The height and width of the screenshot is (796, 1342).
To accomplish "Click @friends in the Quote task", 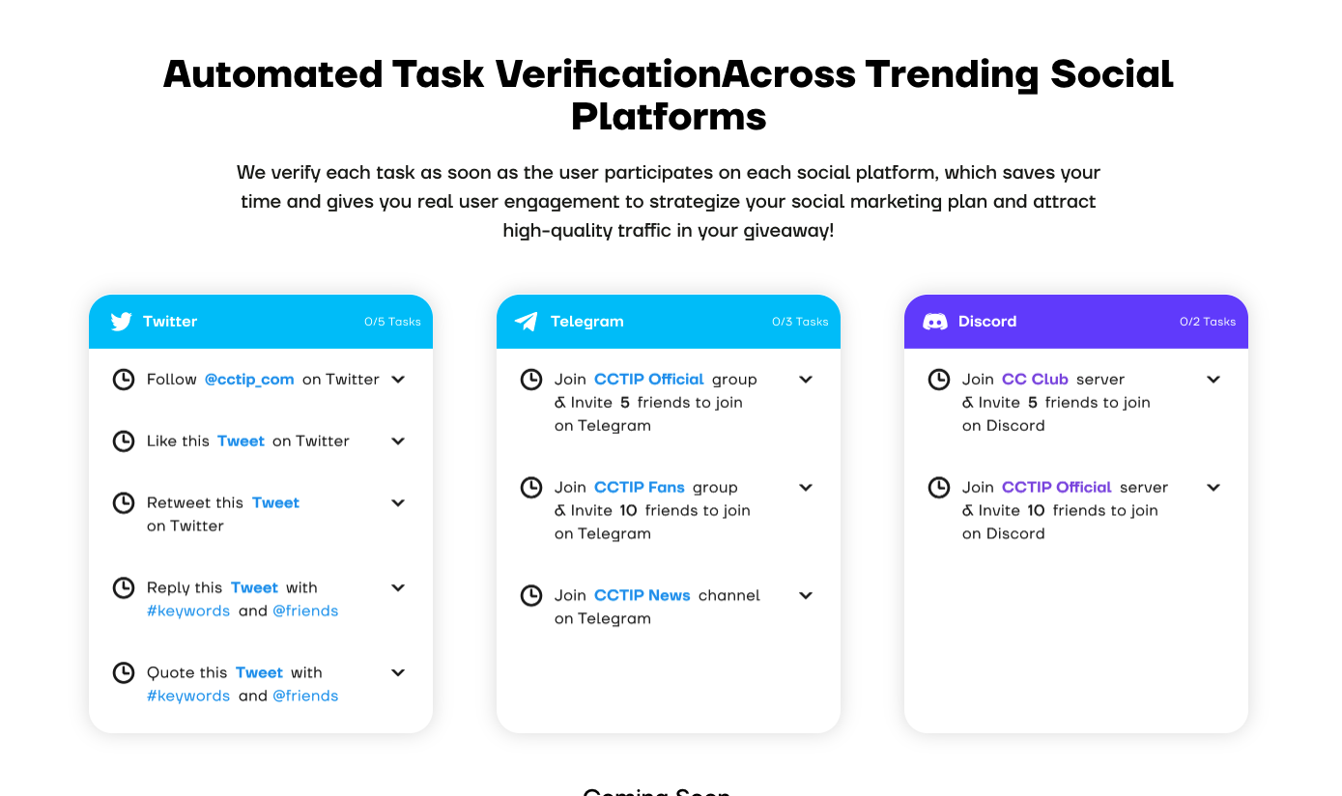I will pos(305,696).
